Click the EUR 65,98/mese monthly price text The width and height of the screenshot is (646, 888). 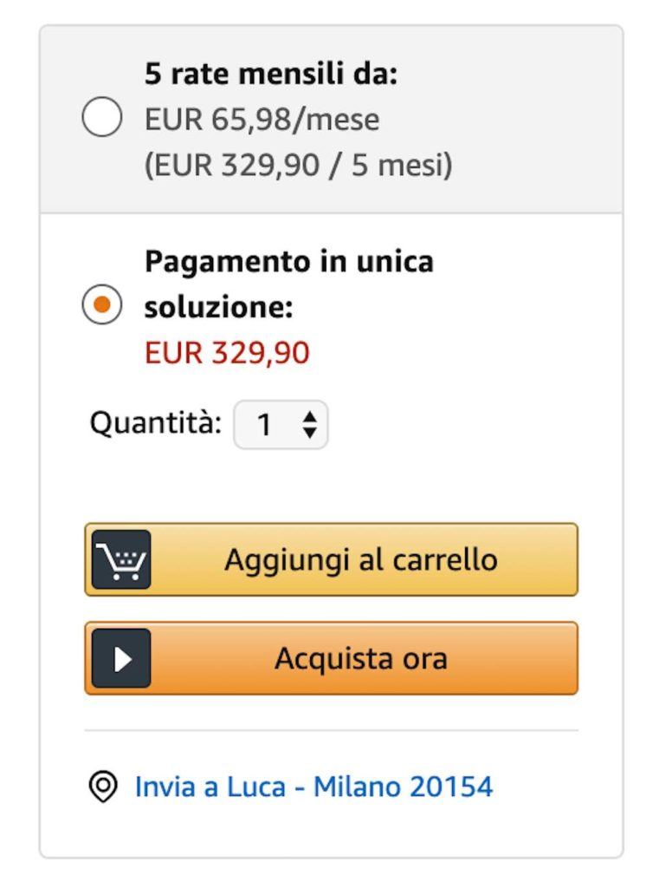point(262,120)
